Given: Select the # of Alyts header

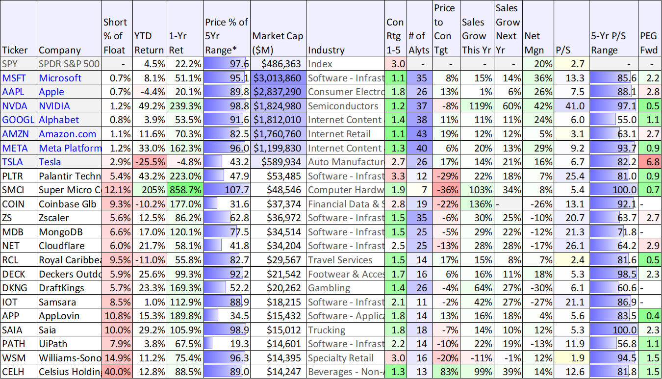Looking at the screenshot, I should click(x=419, y=28).
